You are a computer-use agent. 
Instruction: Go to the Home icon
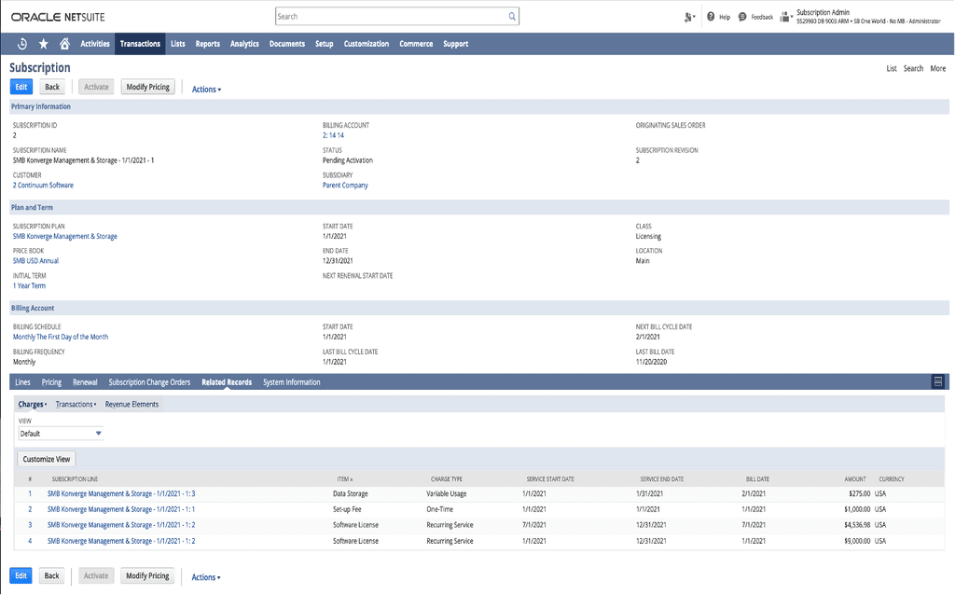[64, 44]
